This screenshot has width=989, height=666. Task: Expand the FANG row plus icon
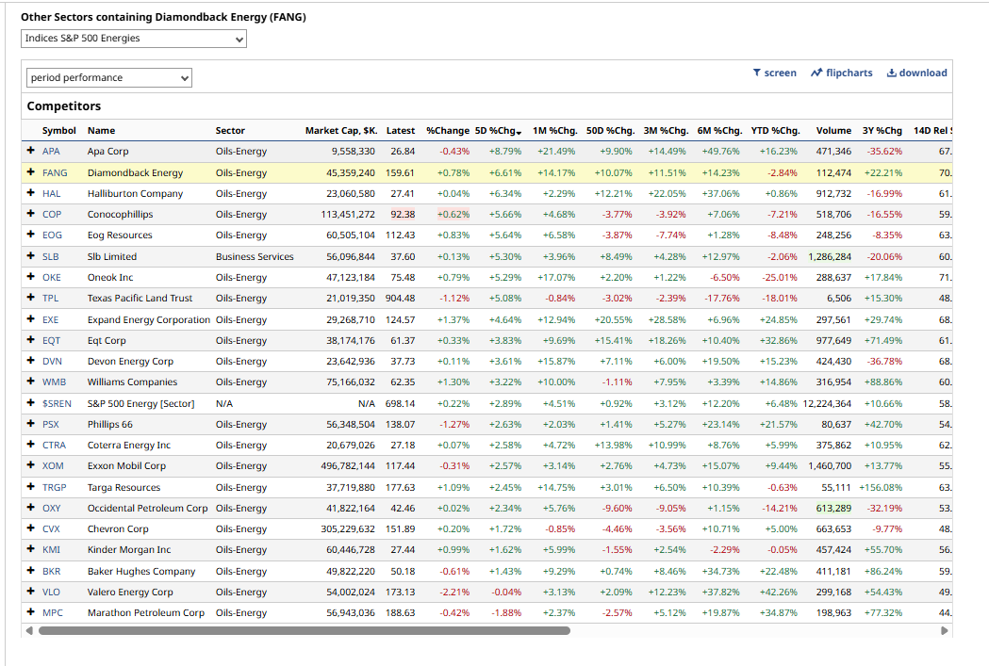click(x=31, y=172)
